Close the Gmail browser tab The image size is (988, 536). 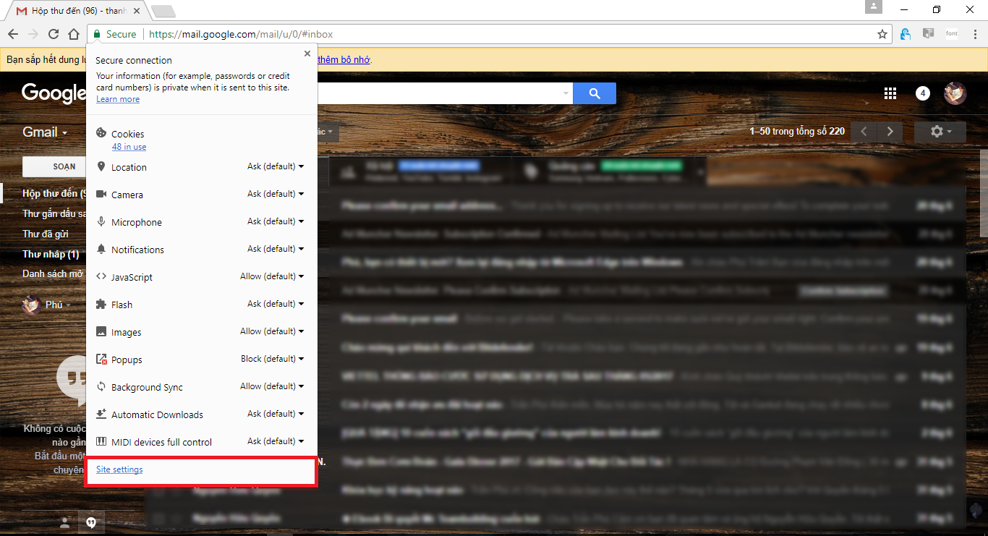pyautogui.click(x=137, y=11)
